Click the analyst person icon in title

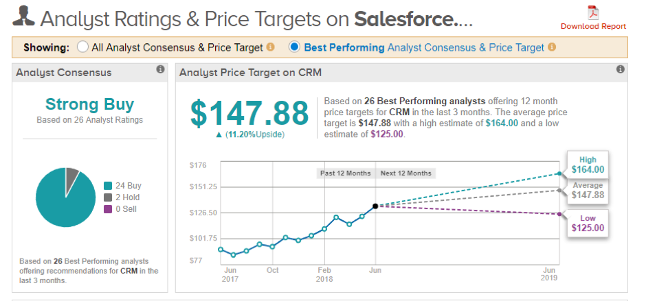[25, 16]
